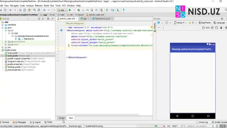This screenshot has height=128, width=227.
Task: Navigate Back with the blue arrow icon
Action: (x=44, y=10)
